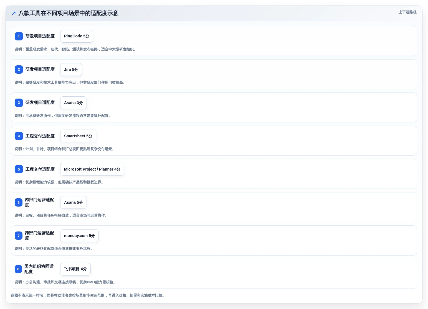
Task: Select the Smartsheet 5分 chip
Action: pyautogui.click(x=78, y=136)
